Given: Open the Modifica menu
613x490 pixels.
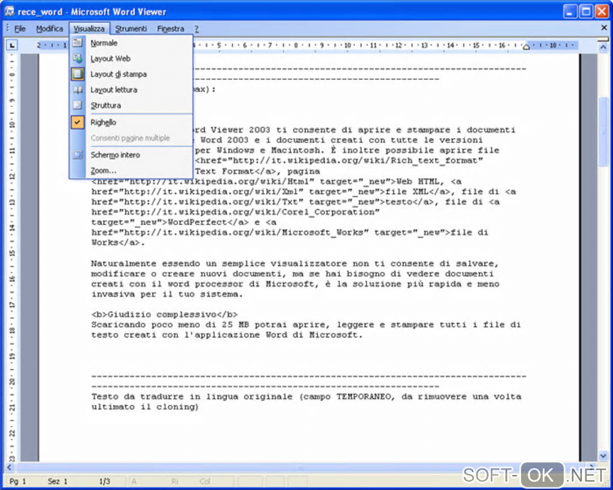Looking at the screenshot, I should (x=50, y=29).
